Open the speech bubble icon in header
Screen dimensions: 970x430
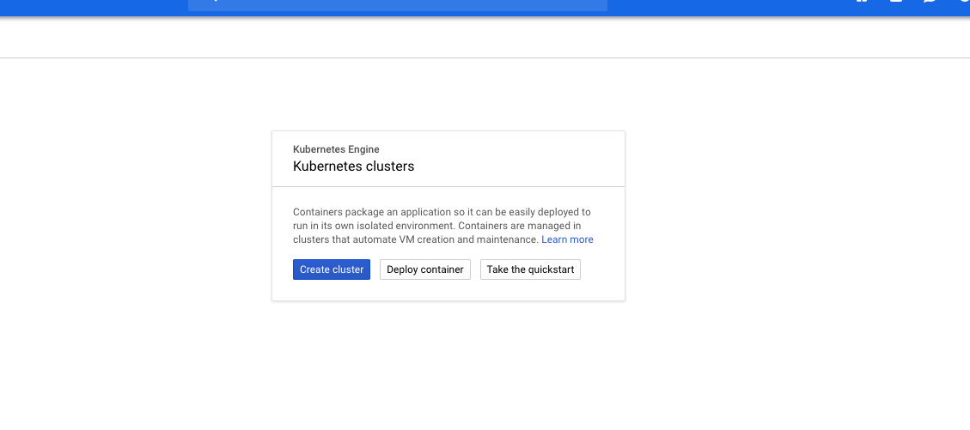point(930,2)
